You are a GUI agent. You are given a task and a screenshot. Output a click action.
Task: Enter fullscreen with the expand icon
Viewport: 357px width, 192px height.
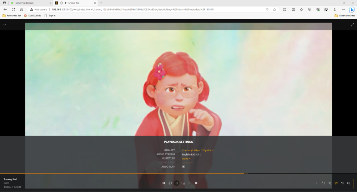pos(352,25)
